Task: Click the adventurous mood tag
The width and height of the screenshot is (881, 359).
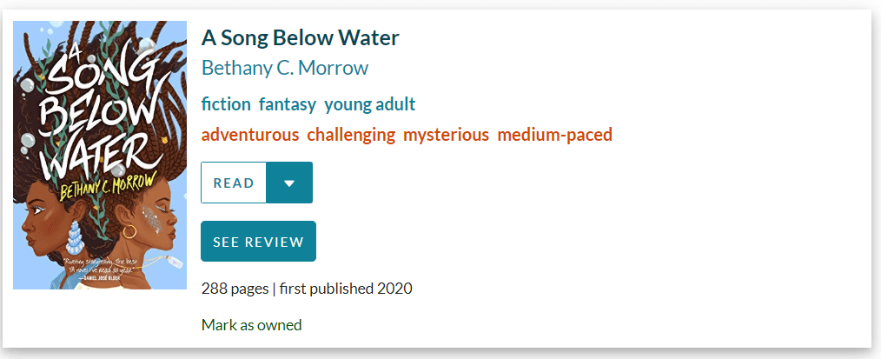Action: [250, 135]
